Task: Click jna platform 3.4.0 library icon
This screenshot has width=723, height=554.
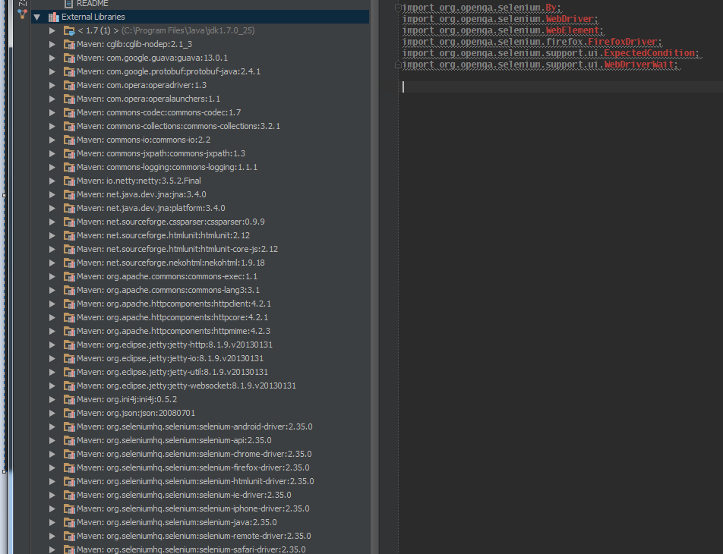Action: coord(69,209)
